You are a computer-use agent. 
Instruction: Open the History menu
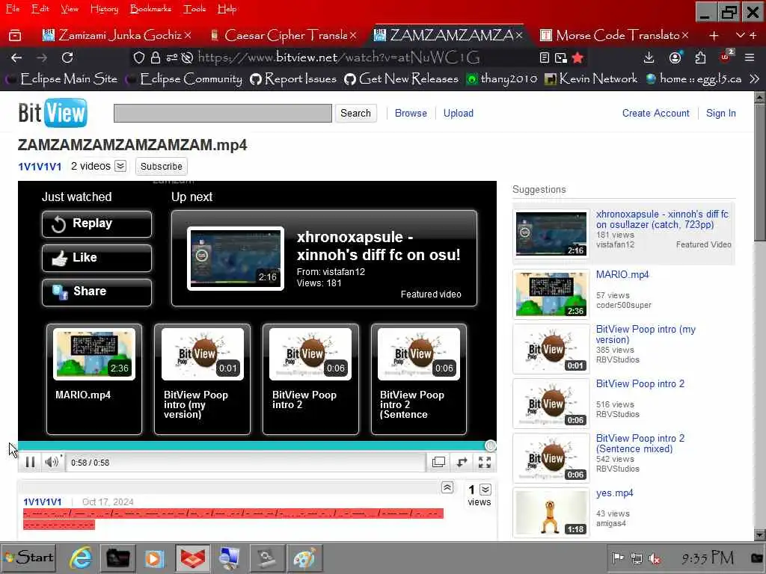(x=104, y=9)
